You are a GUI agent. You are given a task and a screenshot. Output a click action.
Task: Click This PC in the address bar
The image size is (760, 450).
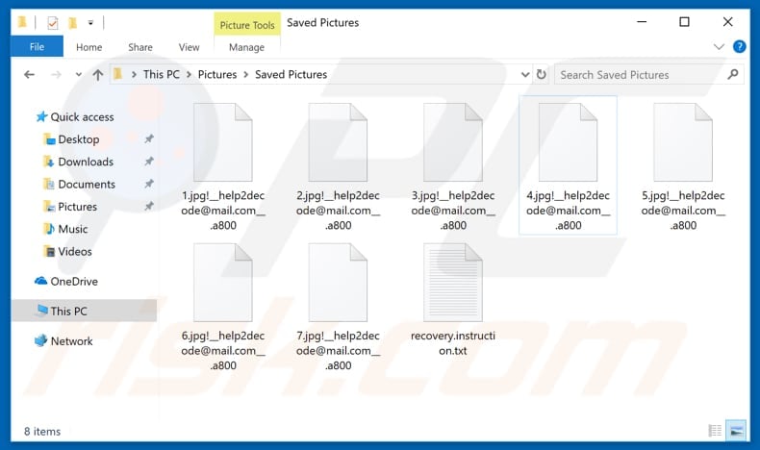coord(162,75)
